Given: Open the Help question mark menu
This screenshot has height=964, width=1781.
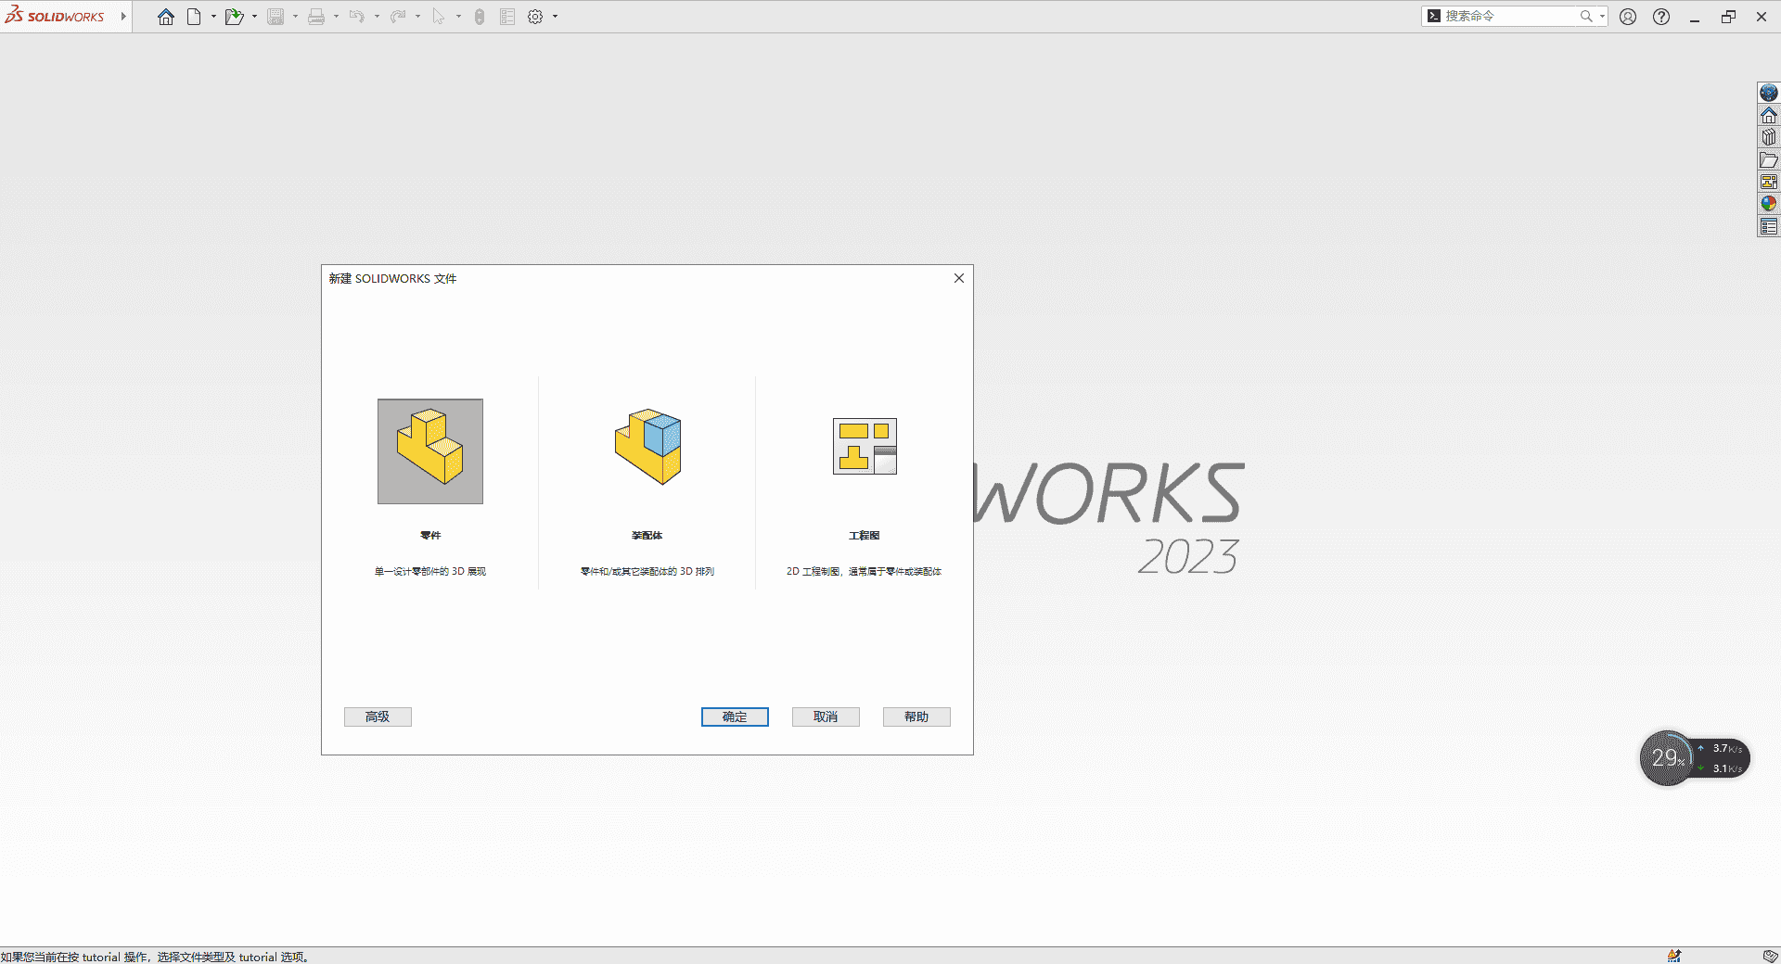Looking at the screenshot, I should click(1660, 16).
